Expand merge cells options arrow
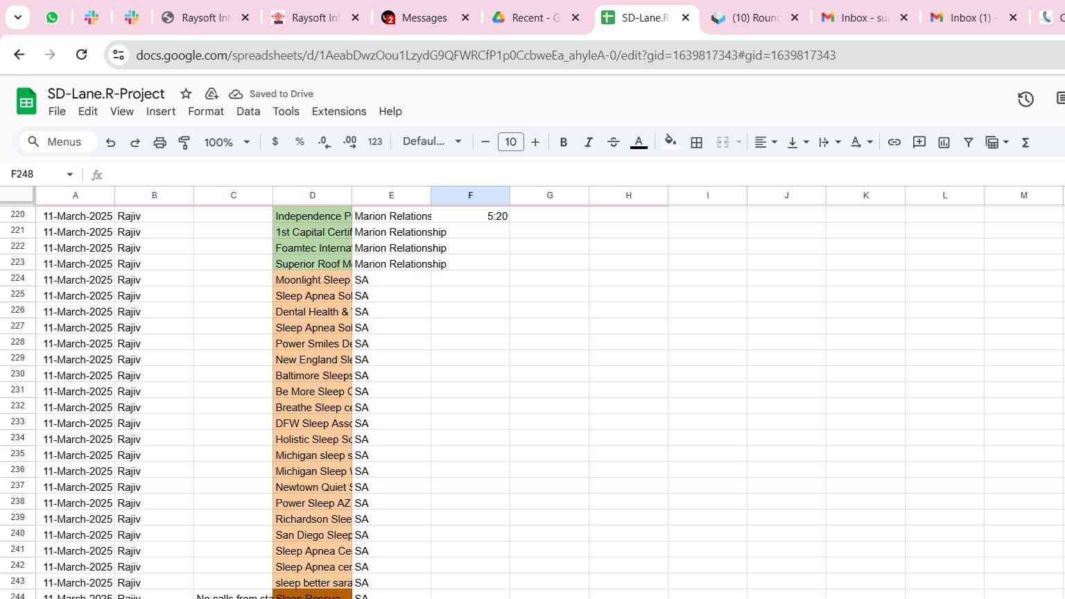 click(x=739, y=142)
